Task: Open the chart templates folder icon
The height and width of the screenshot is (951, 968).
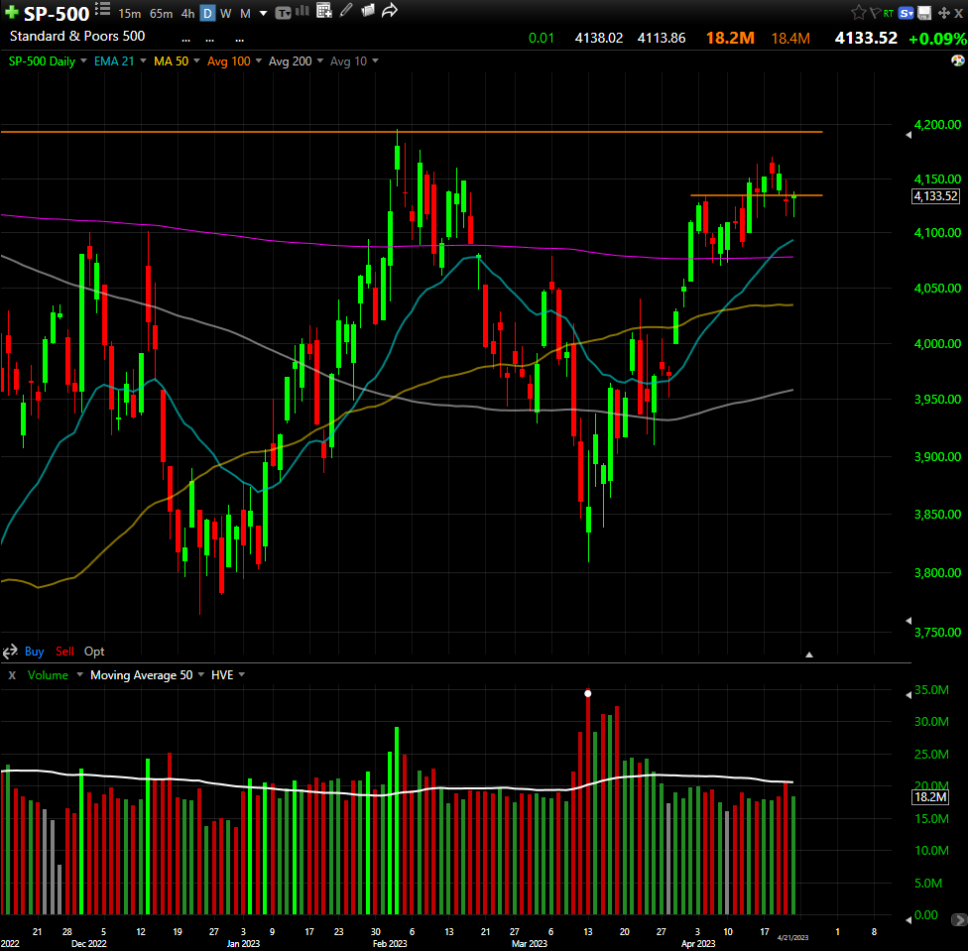Action: [368, 10]
